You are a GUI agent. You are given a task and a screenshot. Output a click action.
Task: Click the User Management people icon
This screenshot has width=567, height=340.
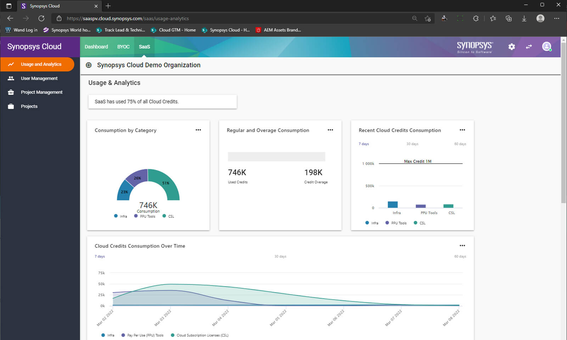(x=11, y=78)
